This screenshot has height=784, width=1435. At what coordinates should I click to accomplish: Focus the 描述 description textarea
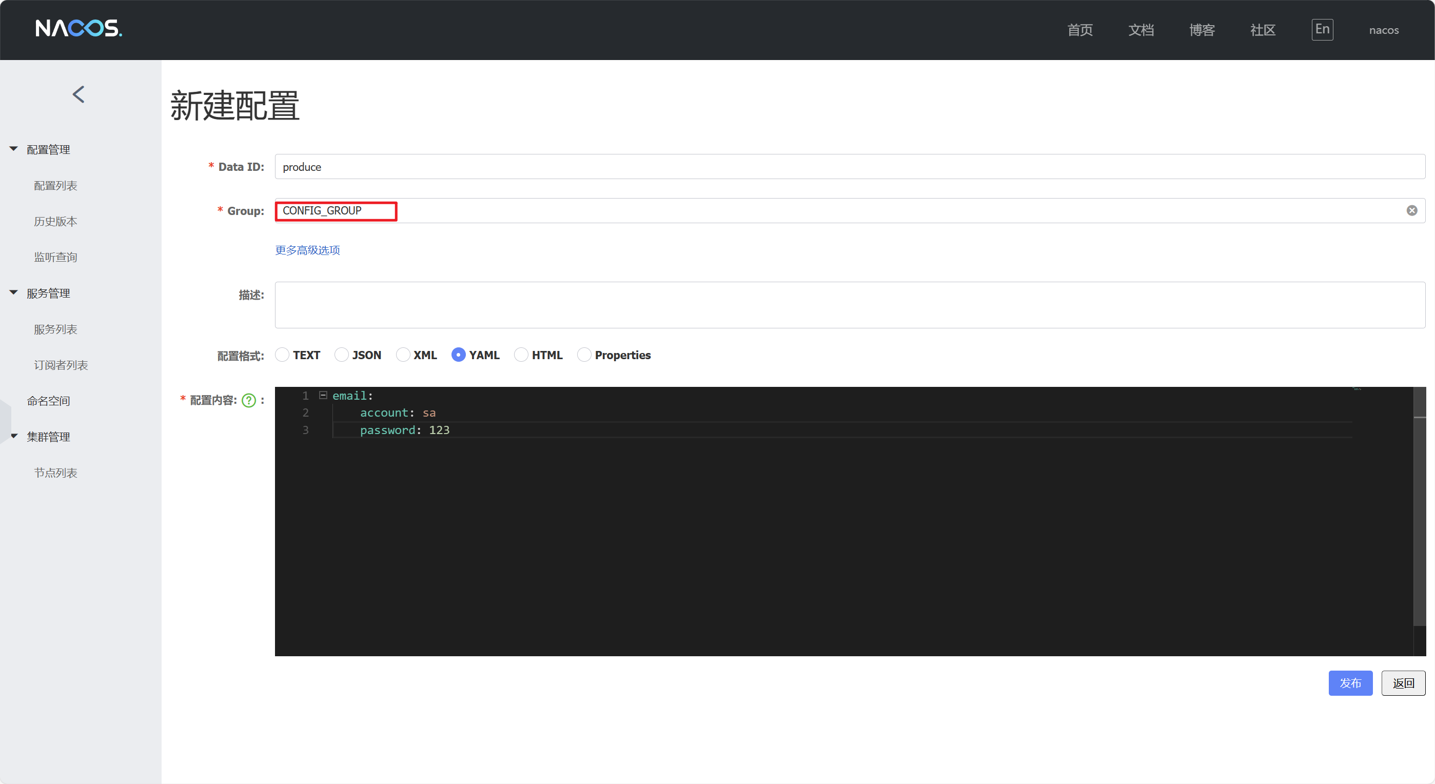click(850, 305)
